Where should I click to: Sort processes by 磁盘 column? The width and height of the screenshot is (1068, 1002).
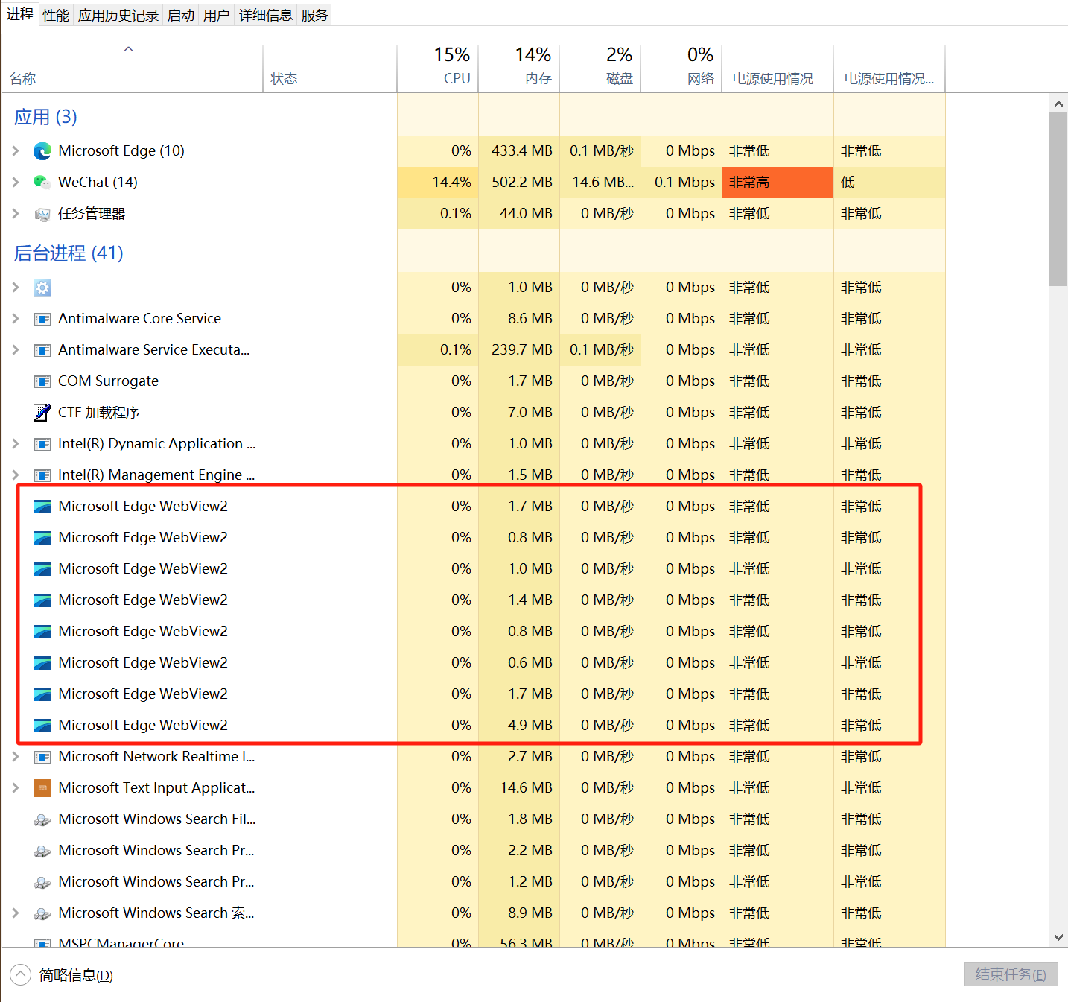point(600,67)
